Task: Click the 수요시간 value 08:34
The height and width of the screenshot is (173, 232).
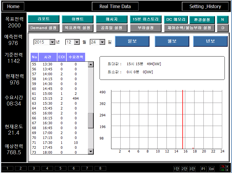Action: pos(14,104)
